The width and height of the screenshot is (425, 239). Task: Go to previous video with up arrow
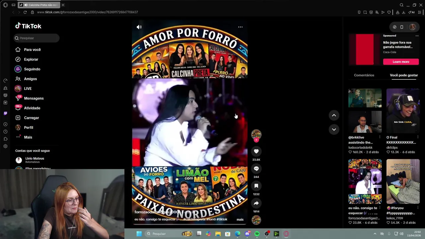click(x=334, y=115)
